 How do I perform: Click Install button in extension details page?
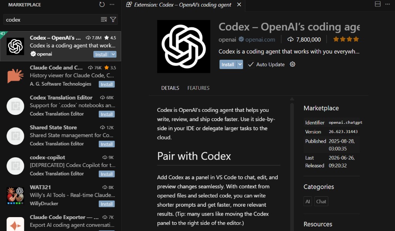(x=228, y=64)
